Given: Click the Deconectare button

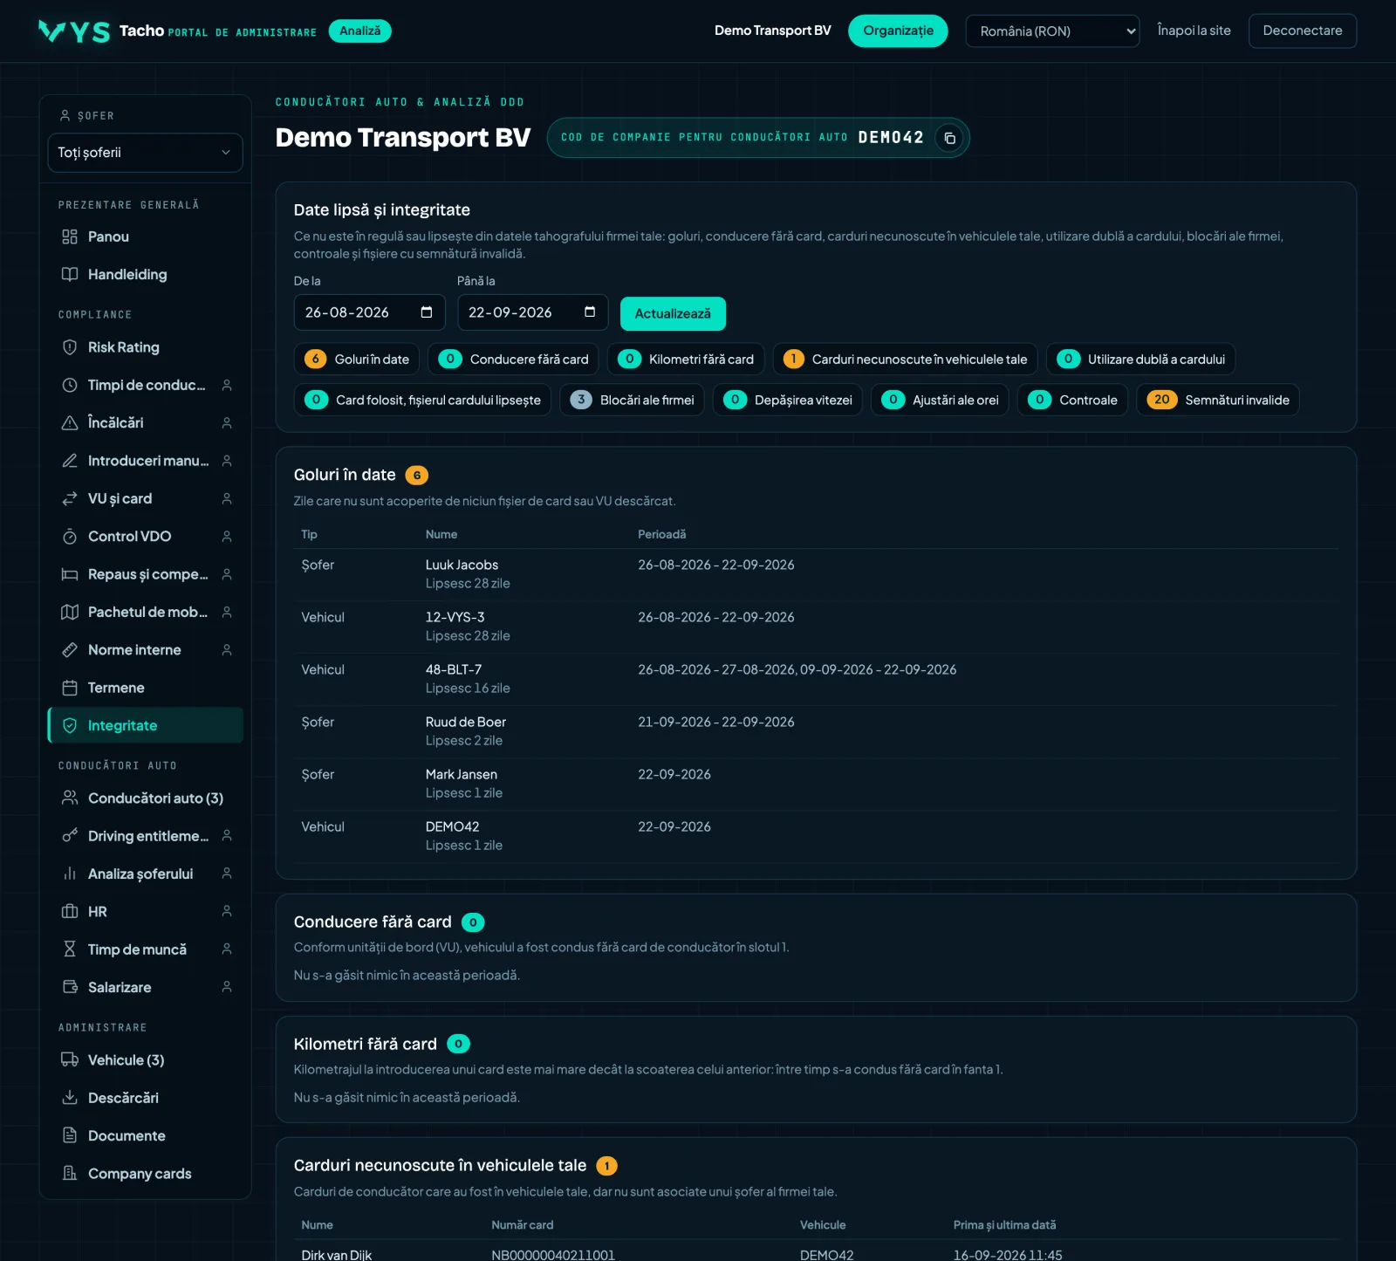Looking at the screenshot, I should 1303,31.
